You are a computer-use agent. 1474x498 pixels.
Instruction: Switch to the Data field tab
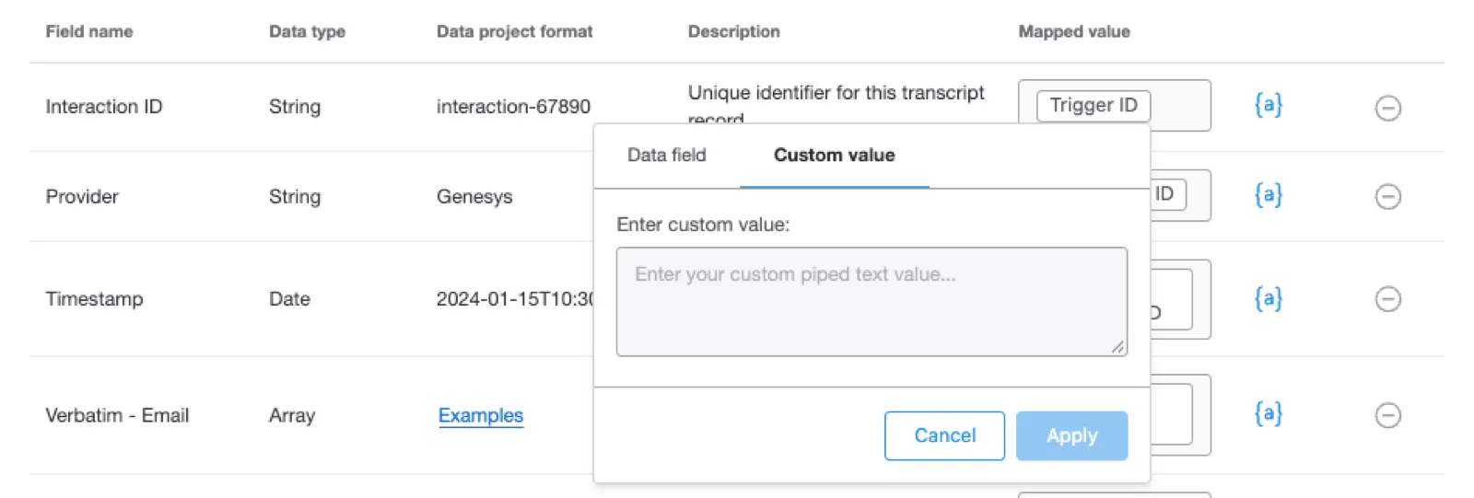tap(667, 156)
